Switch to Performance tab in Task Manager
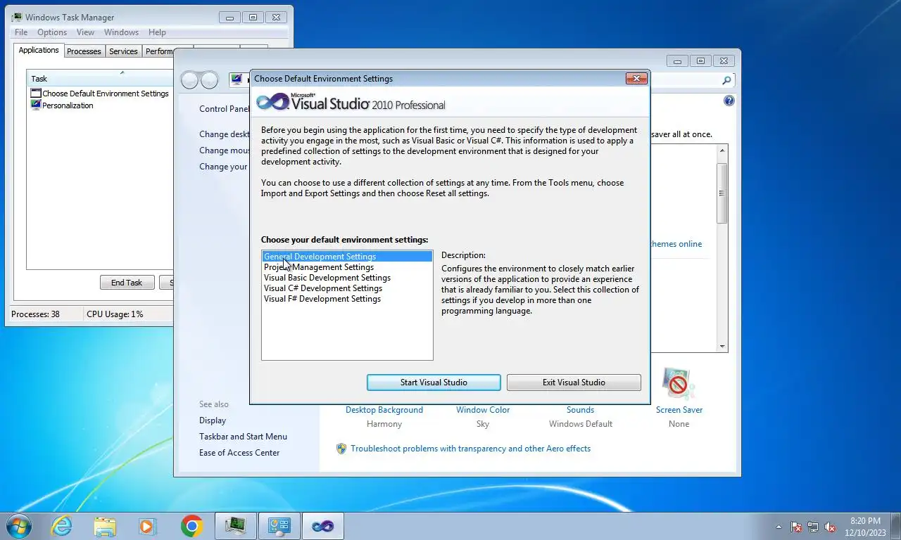The image size is (901, 540). [158, 51]
